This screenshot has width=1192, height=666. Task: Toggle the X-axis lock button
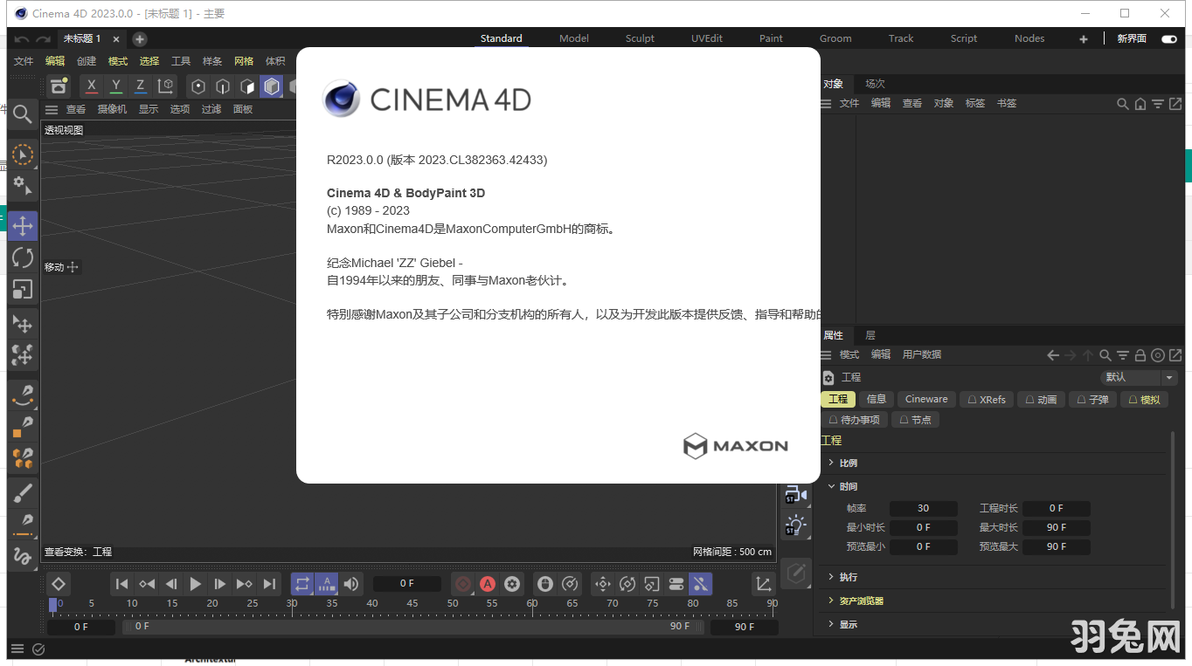[91, 86]
